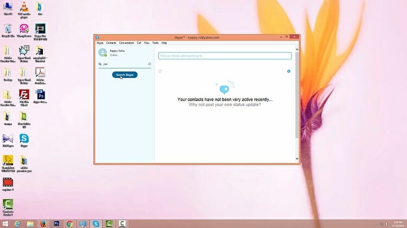This screenshot has width=407, height=228.
Task: Click the 'Why not post your own status update?' text
Action: click(x=225, y=105)
